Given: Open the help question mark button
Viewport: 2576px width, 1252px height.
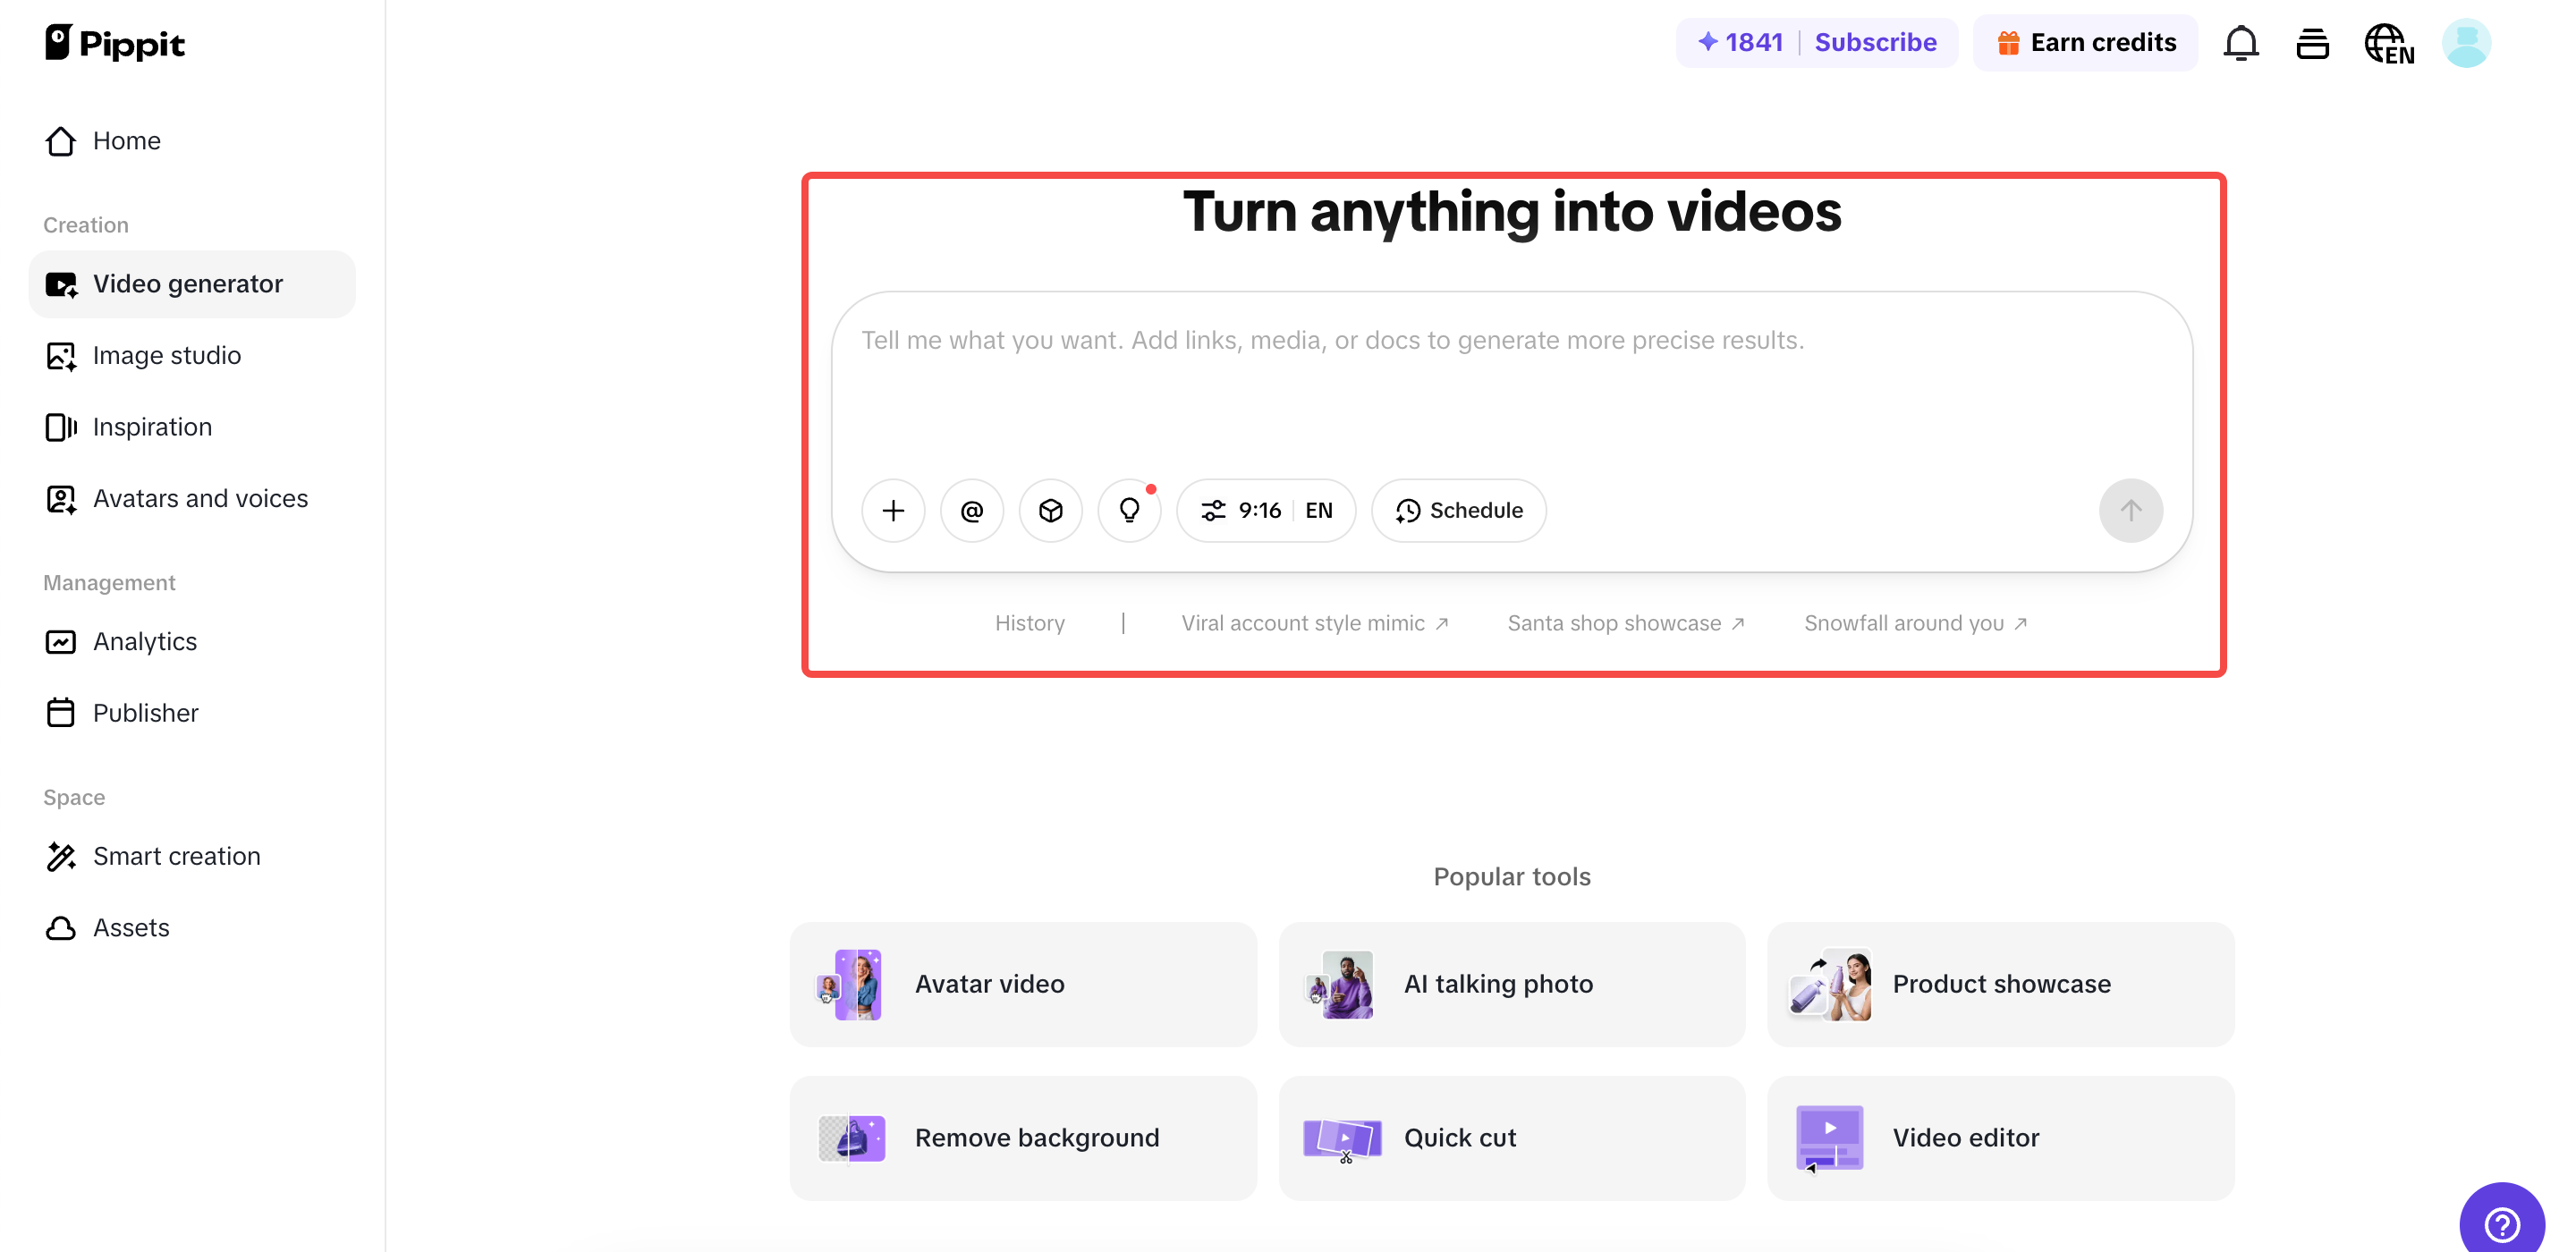Looking at the screenshot, I should [2502, 1222].
